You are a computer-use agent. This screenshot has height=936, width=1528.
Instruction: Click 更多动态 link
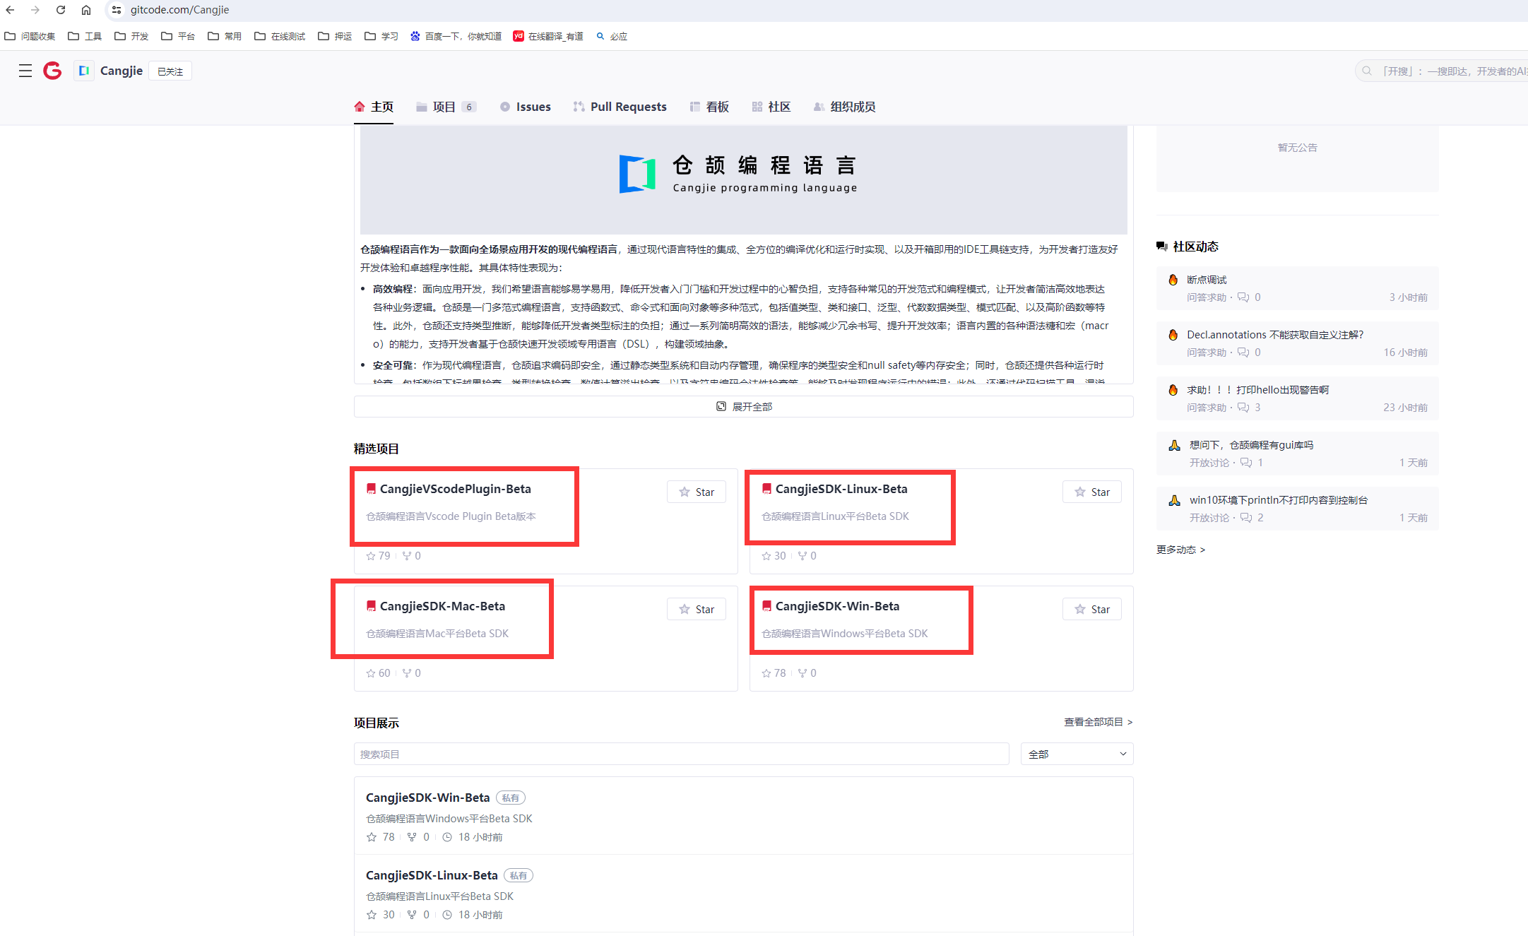pyautogui.click(x=1180, y=550)
